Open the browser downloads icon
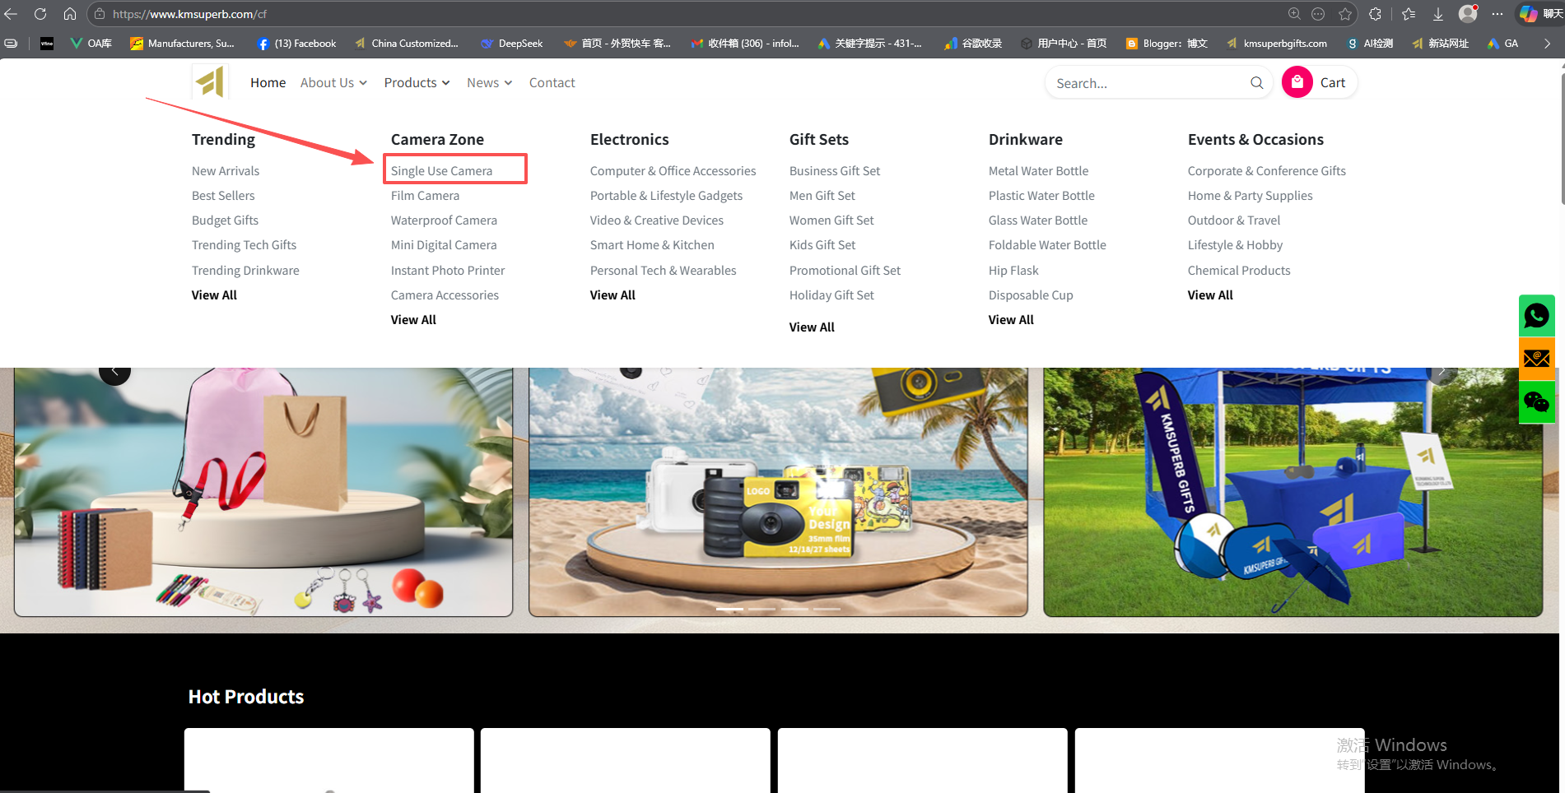This screenshot has height=793, width=1565. point(1437,14)
